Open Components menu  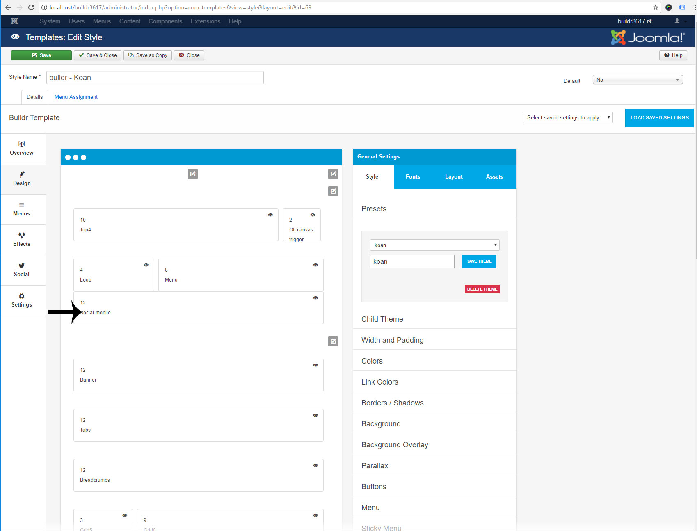(165, 21)
